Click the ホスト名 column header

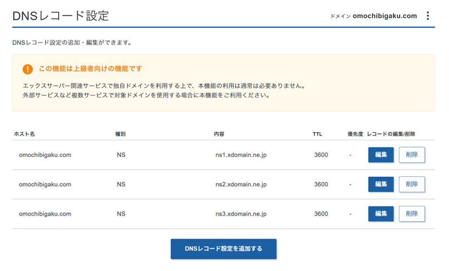coord(25,134)
